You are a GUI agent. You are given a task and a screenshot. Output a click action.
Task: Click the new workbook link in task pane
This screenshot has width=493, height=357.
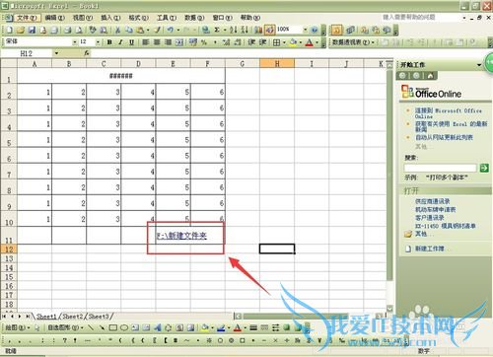[430, 249]
